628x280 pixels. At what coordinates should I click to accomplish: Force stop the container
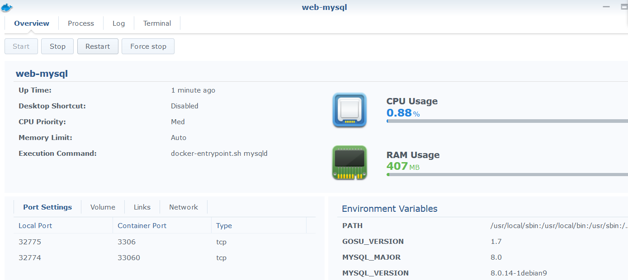click(x=148, y=47)
